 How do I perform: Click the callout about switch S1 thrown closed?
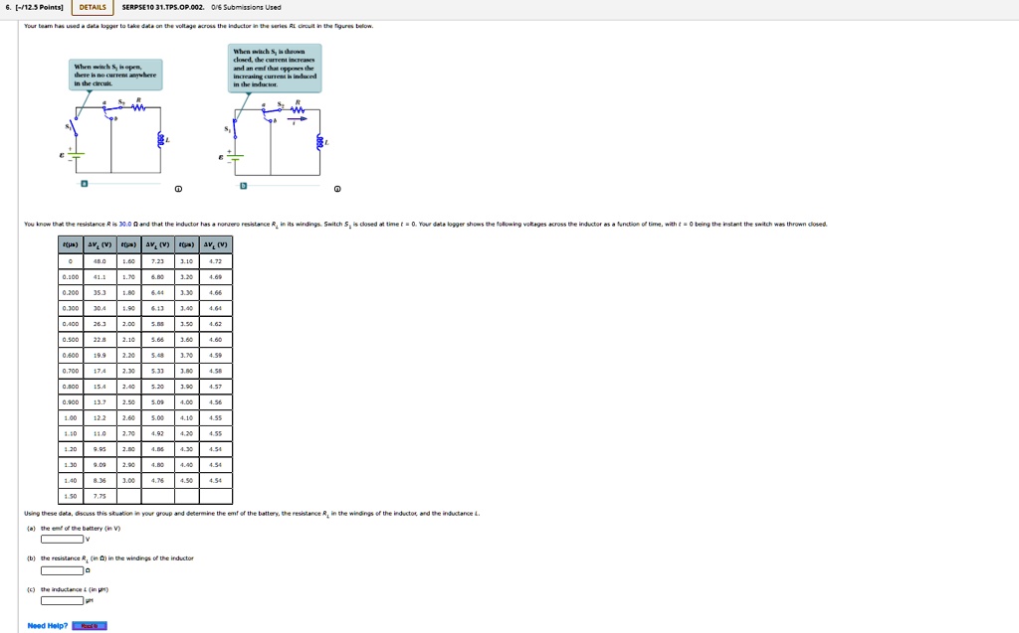tap(275, 68)
